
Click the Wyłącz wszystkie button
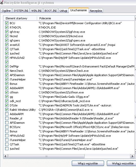[x=122, y=163]
